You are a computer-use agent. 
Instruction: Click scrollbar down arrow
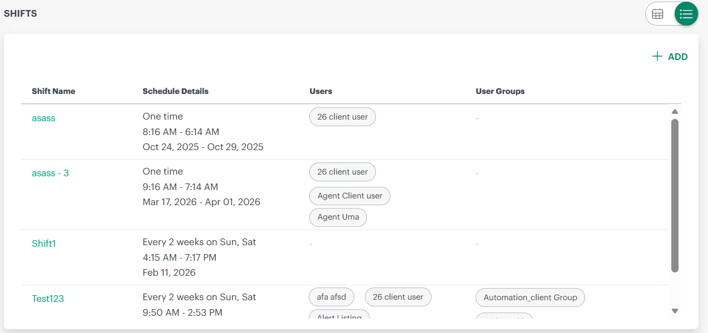coord(675,311)
